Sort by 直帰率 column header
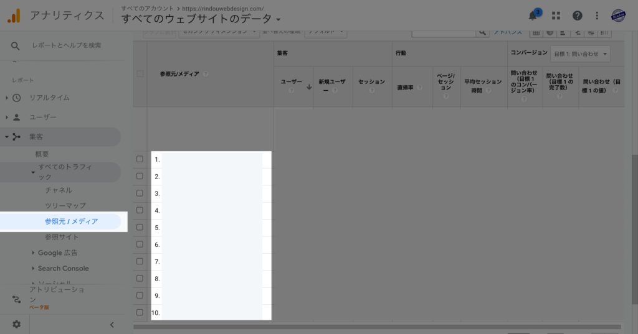The image size is (638, 334). [405, 87]
